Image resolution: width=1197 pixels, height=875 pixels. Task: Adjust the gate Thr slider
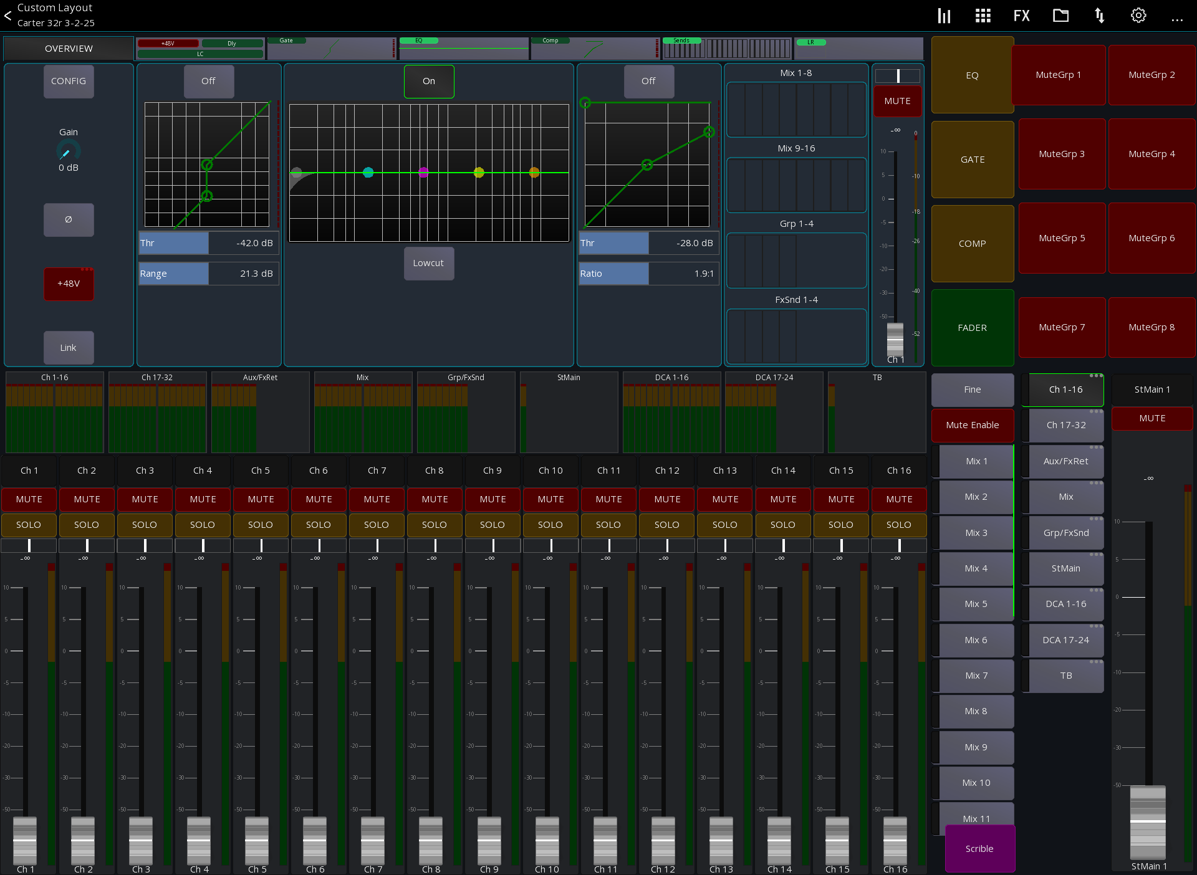(x=209, y=243)
